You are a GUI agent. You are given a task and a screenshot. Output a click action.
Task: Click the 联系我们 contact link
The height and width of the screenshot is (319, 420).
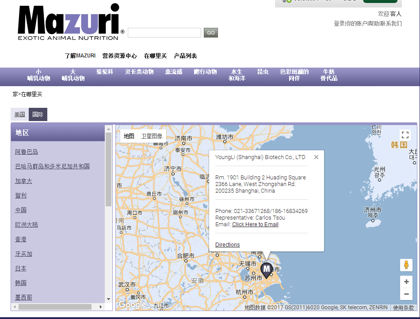tap(391, 23)
